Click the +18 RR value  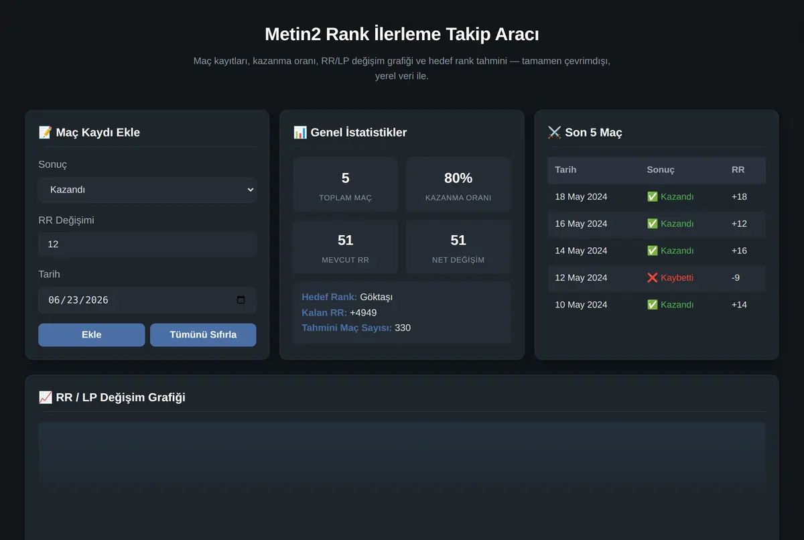(739, 197)
